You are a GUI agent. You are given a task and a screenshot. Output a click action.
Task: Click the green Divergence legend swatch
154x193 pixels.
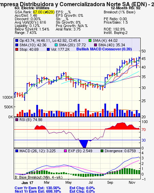pos(102,151)
